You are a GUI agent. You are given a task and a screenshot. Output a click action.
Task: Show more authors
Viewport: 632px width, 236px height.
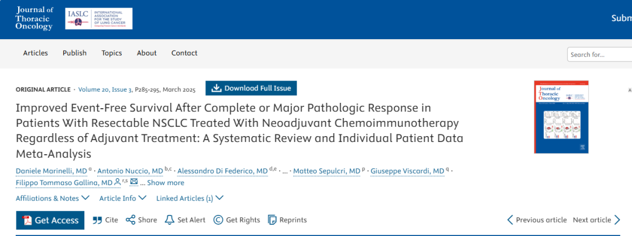[165, 182]
